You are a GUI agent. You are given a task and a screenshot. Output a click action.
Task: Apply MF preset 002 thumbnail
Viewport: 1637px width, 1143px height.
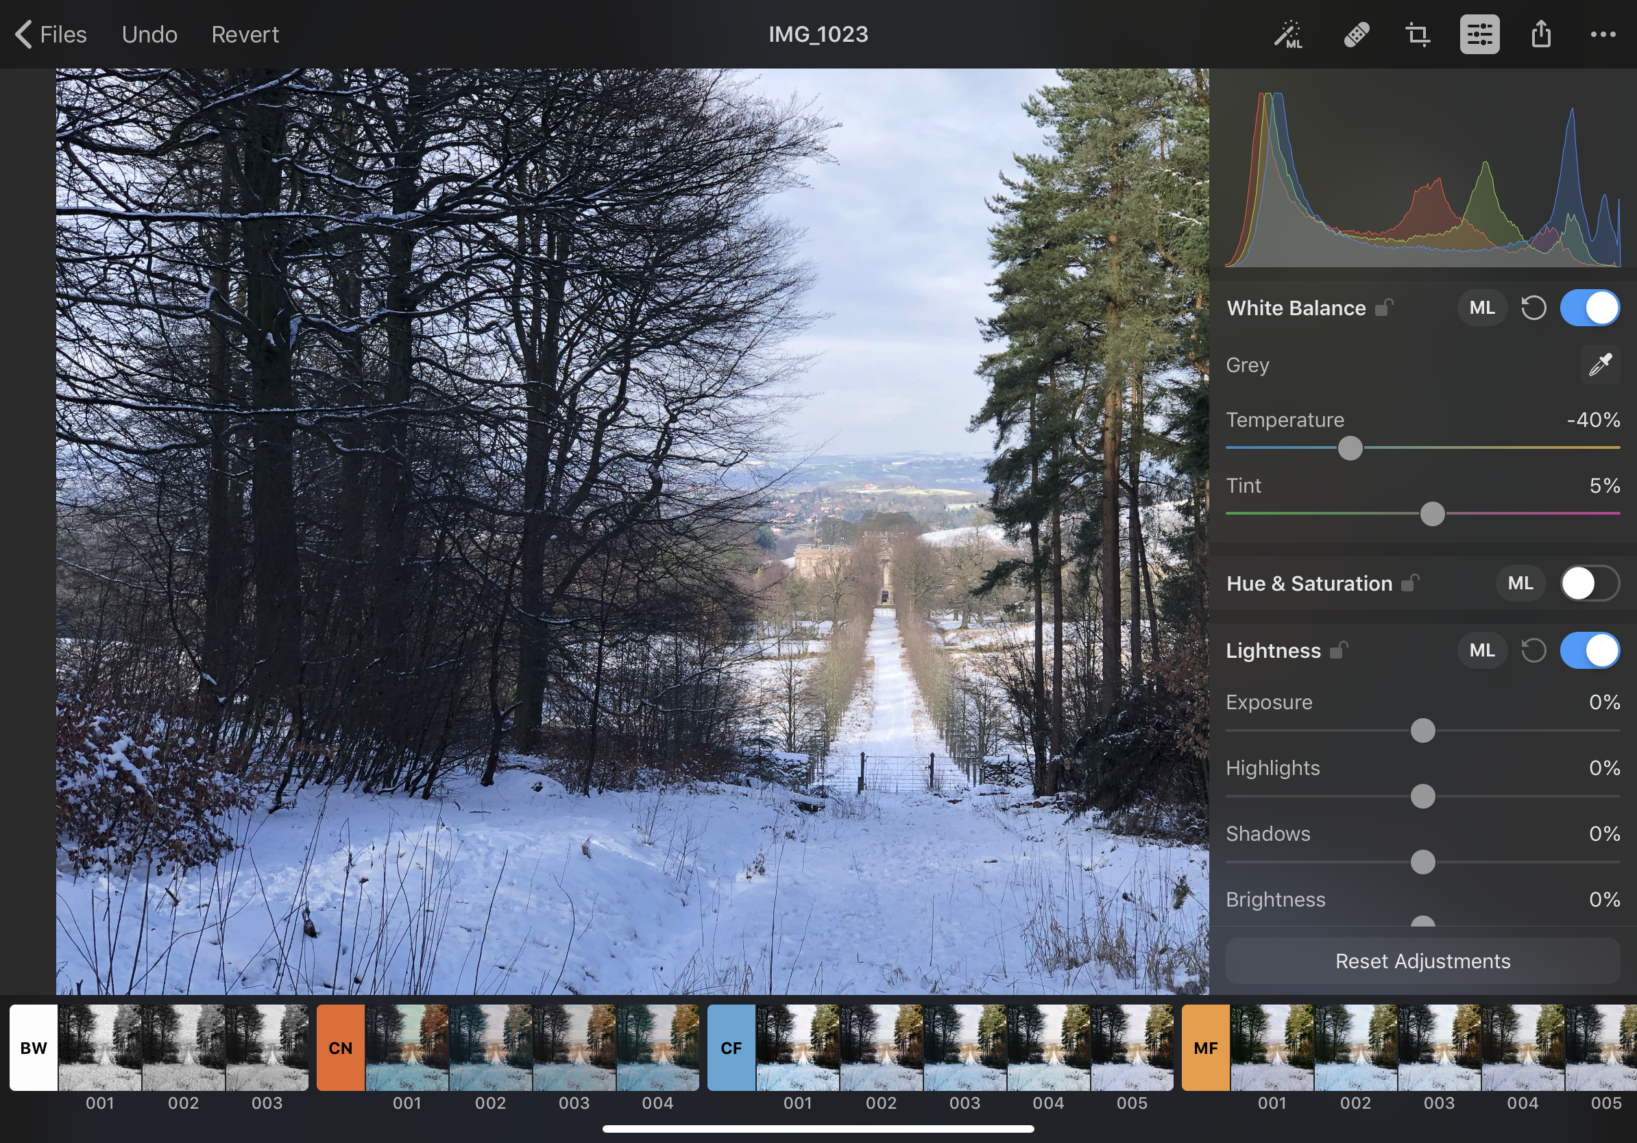click(1355, 1048)
